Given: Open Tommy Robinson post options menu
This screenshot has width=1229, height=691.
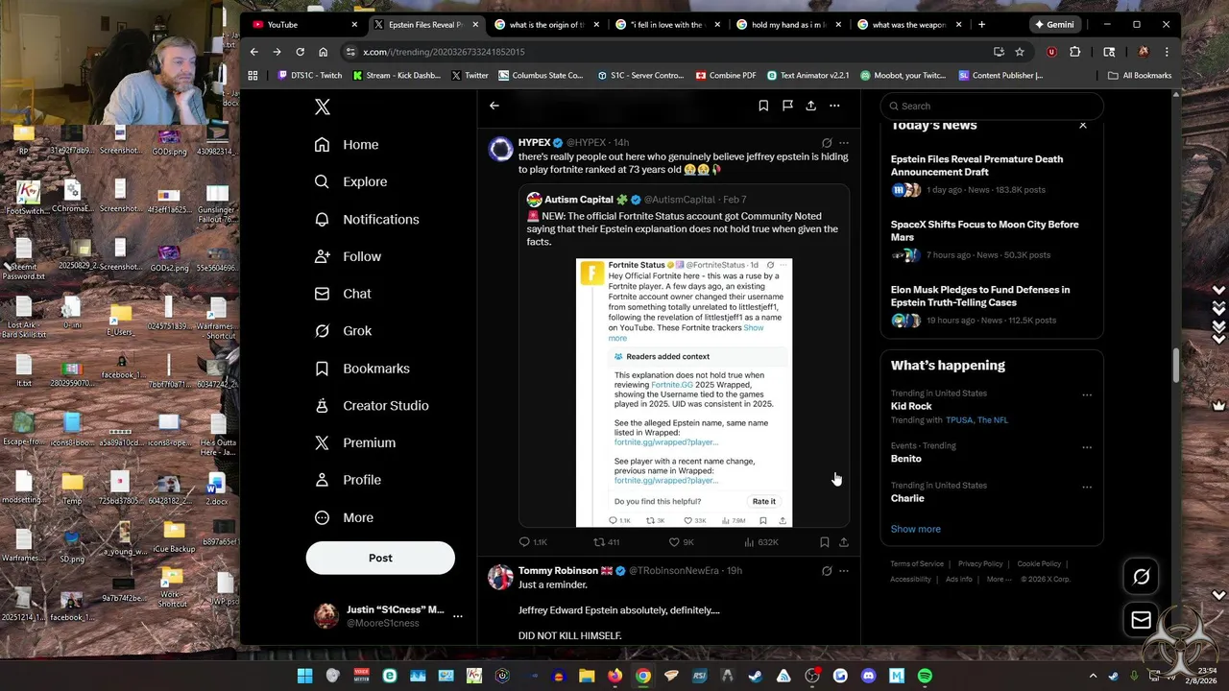Looking at the screenshot, I should (x=843, y=571).
